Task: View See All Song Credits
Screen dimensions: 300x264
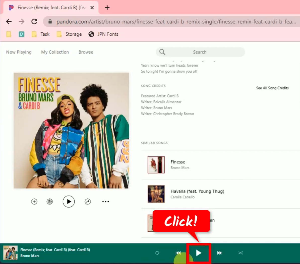Action: click(272, 88)
